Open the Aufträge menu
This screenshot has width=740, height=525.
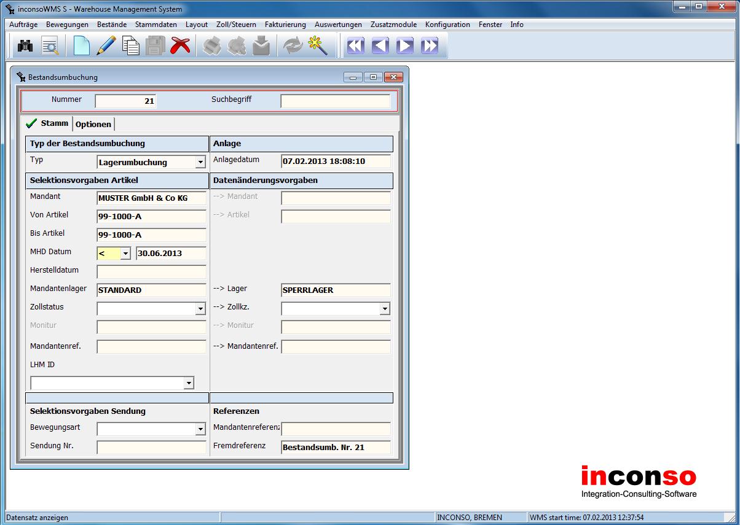coord(23,25)
